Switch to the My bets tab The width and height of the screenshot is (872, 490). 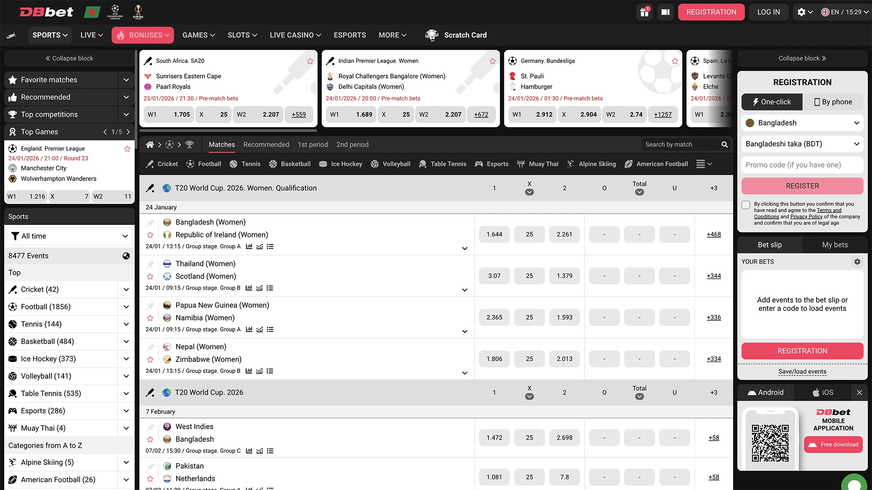[834, 245]
